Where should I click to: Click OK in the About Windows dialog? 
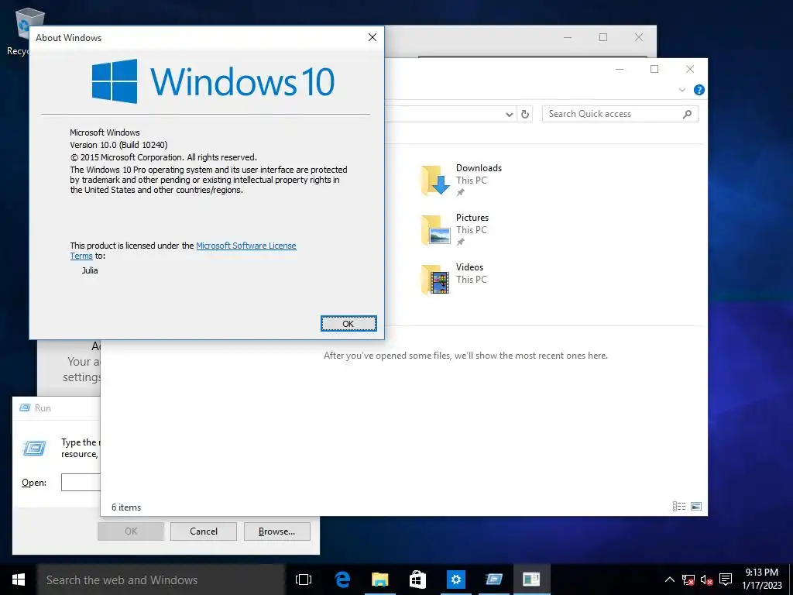348,323
